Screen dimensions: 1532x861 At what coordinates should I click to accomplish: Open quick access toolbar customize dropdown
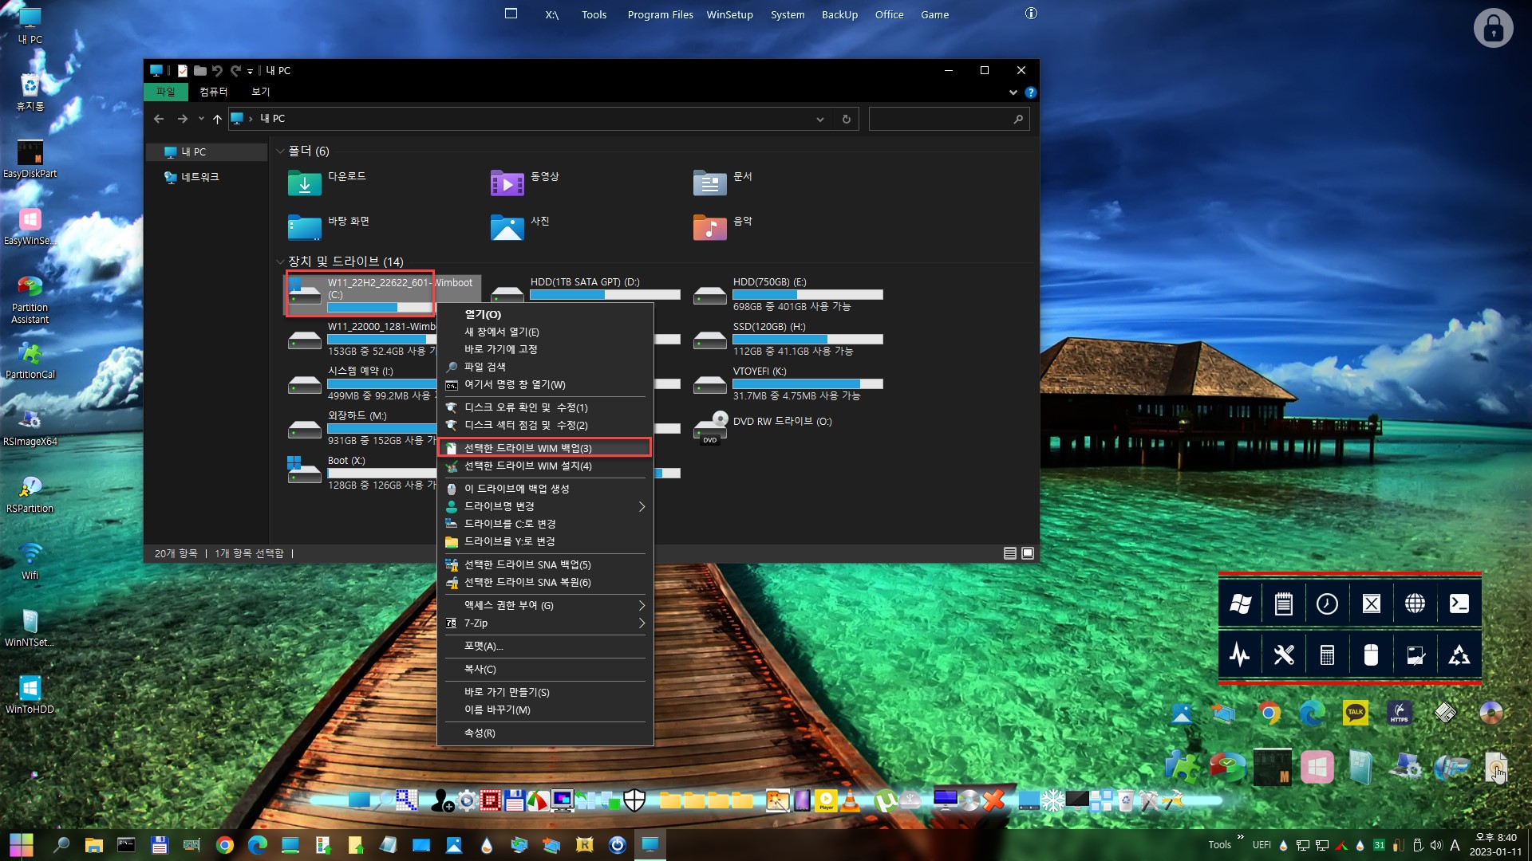point(250,71)
